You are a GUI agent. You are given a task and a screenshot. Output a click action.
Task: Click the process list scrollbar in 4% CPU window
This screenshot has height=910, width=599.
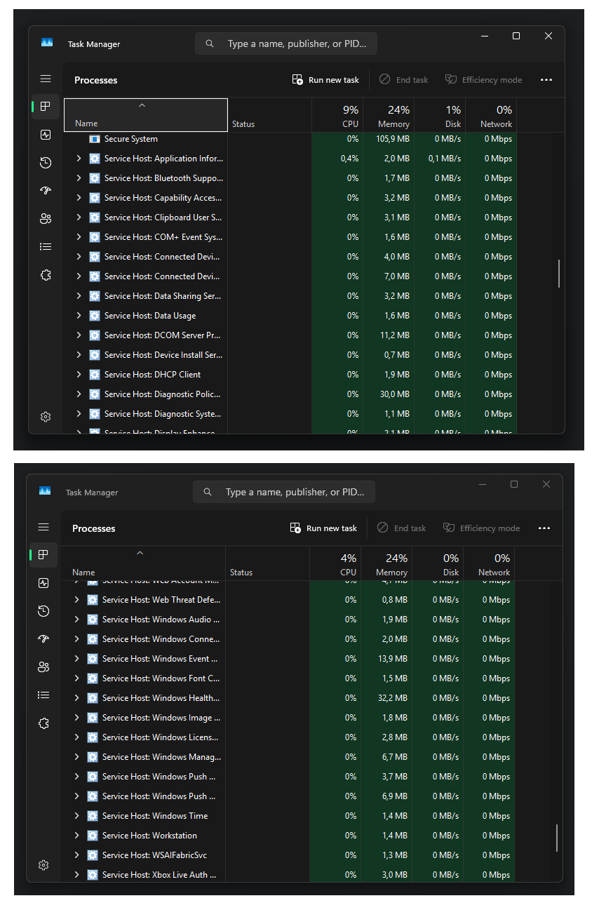[x=557, y=838]
